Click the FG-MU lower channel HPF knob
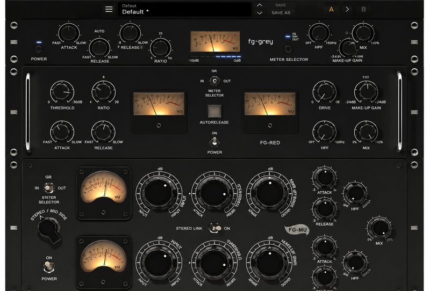Screen dimensions: 430x291 point(355,263)
